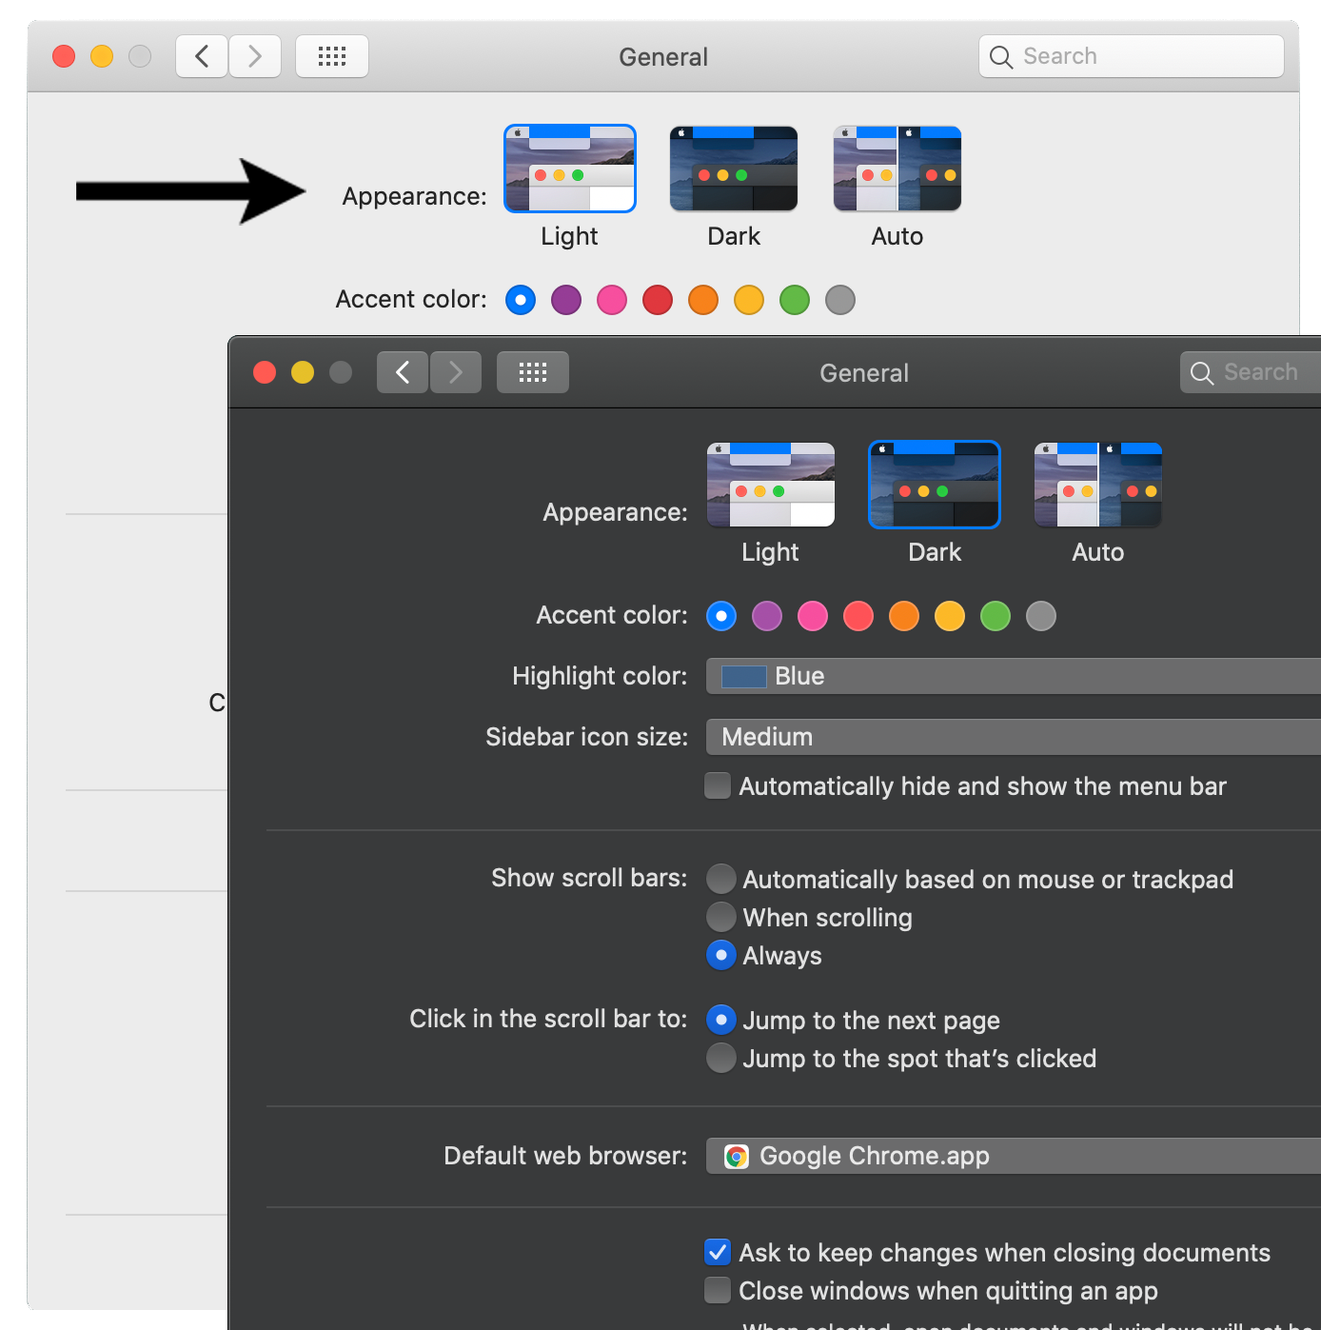Viewport: 1321px width, 1330px height.
Task: Open Show All grid icon in dark window
Action: 532,372
